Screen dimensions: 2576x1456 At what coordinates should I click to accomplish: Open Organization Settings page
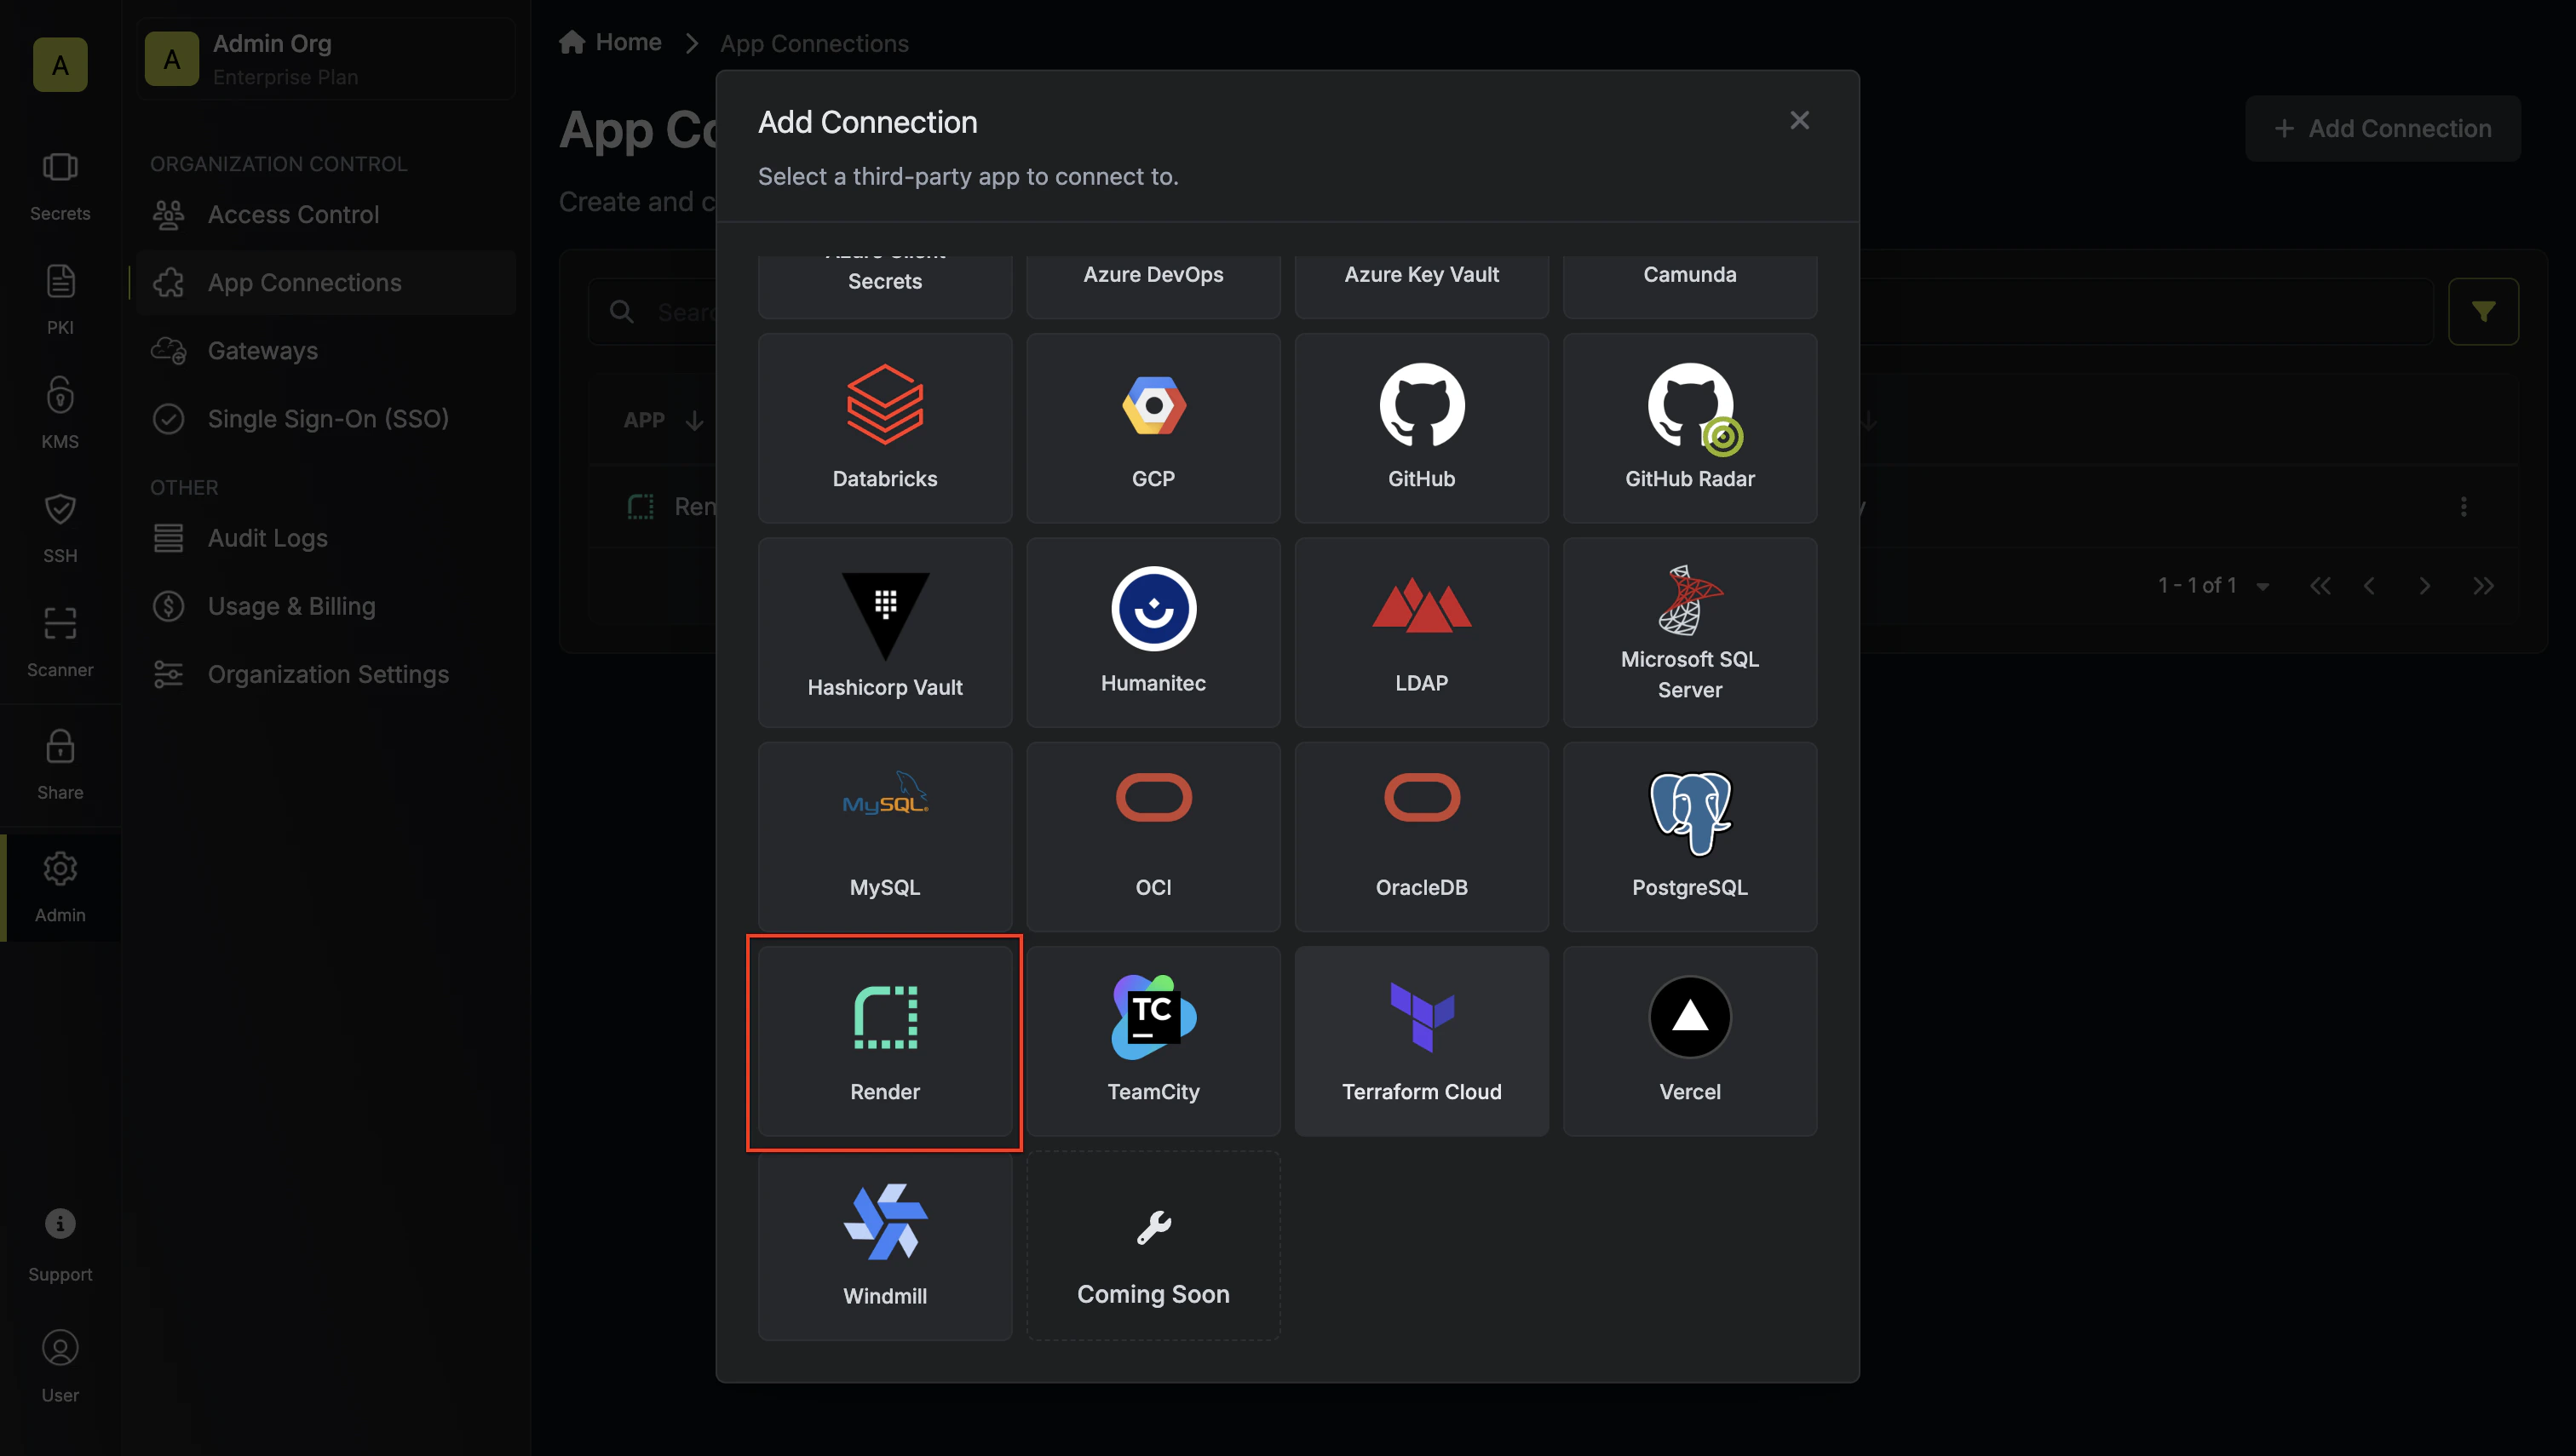[x=326, y=674]
